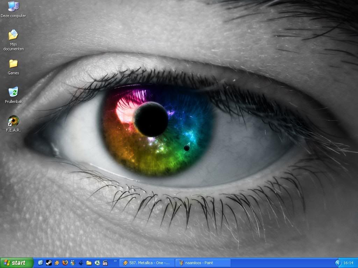
Task: Switch to the Metallica - One Winamp taskbar button
Action: pyautogui.click(x=147, y=263)
